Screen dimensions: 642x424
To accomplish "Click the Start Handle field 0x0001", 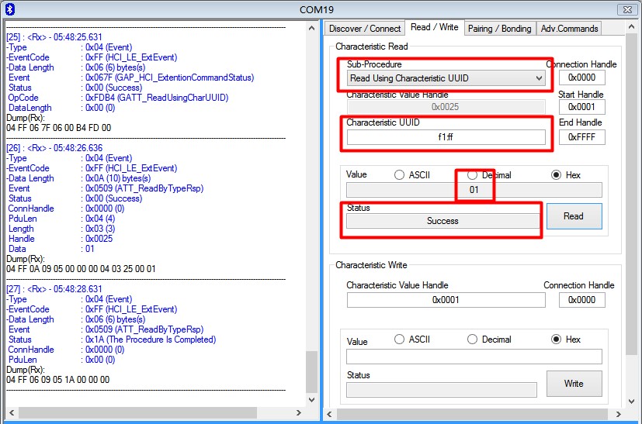I will point(581,107).
